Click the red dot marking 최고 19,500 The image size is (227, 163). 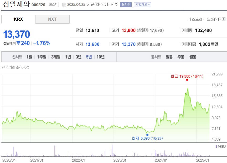pyautogui.click(x=187, y=81)
